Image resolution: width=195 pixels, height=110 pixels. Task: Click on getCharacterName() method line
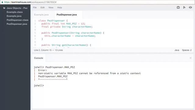[66, 45]
